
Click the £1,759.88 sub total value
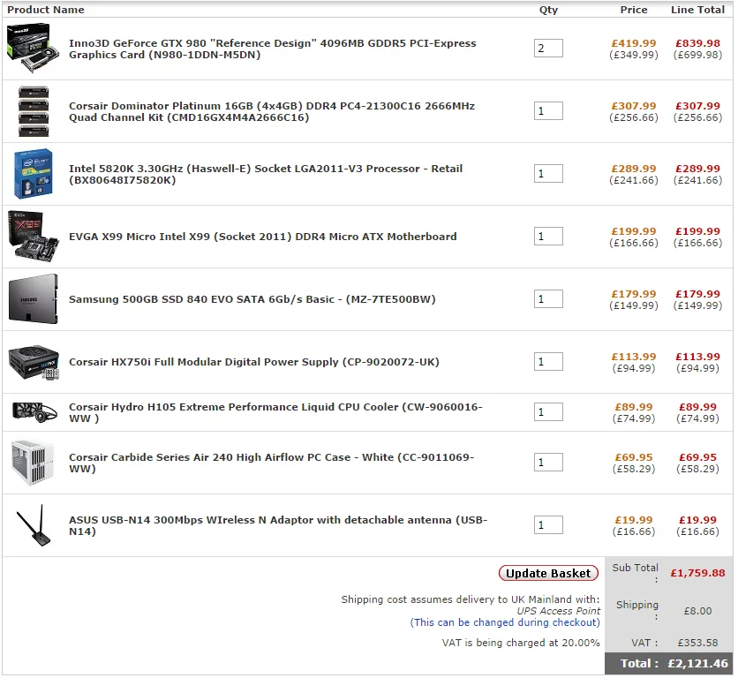[x=698, y=573]
